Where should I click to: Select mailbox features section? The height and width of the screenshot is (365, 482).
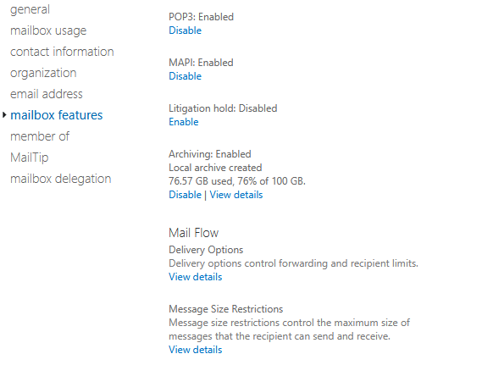pos(57,115)
